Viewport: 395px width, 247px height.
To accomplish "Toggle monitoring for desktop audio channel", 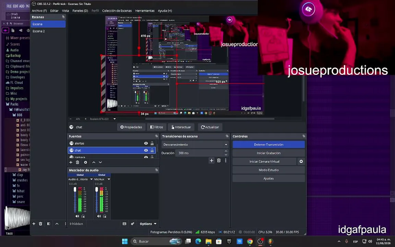I will tap(83, 216).
